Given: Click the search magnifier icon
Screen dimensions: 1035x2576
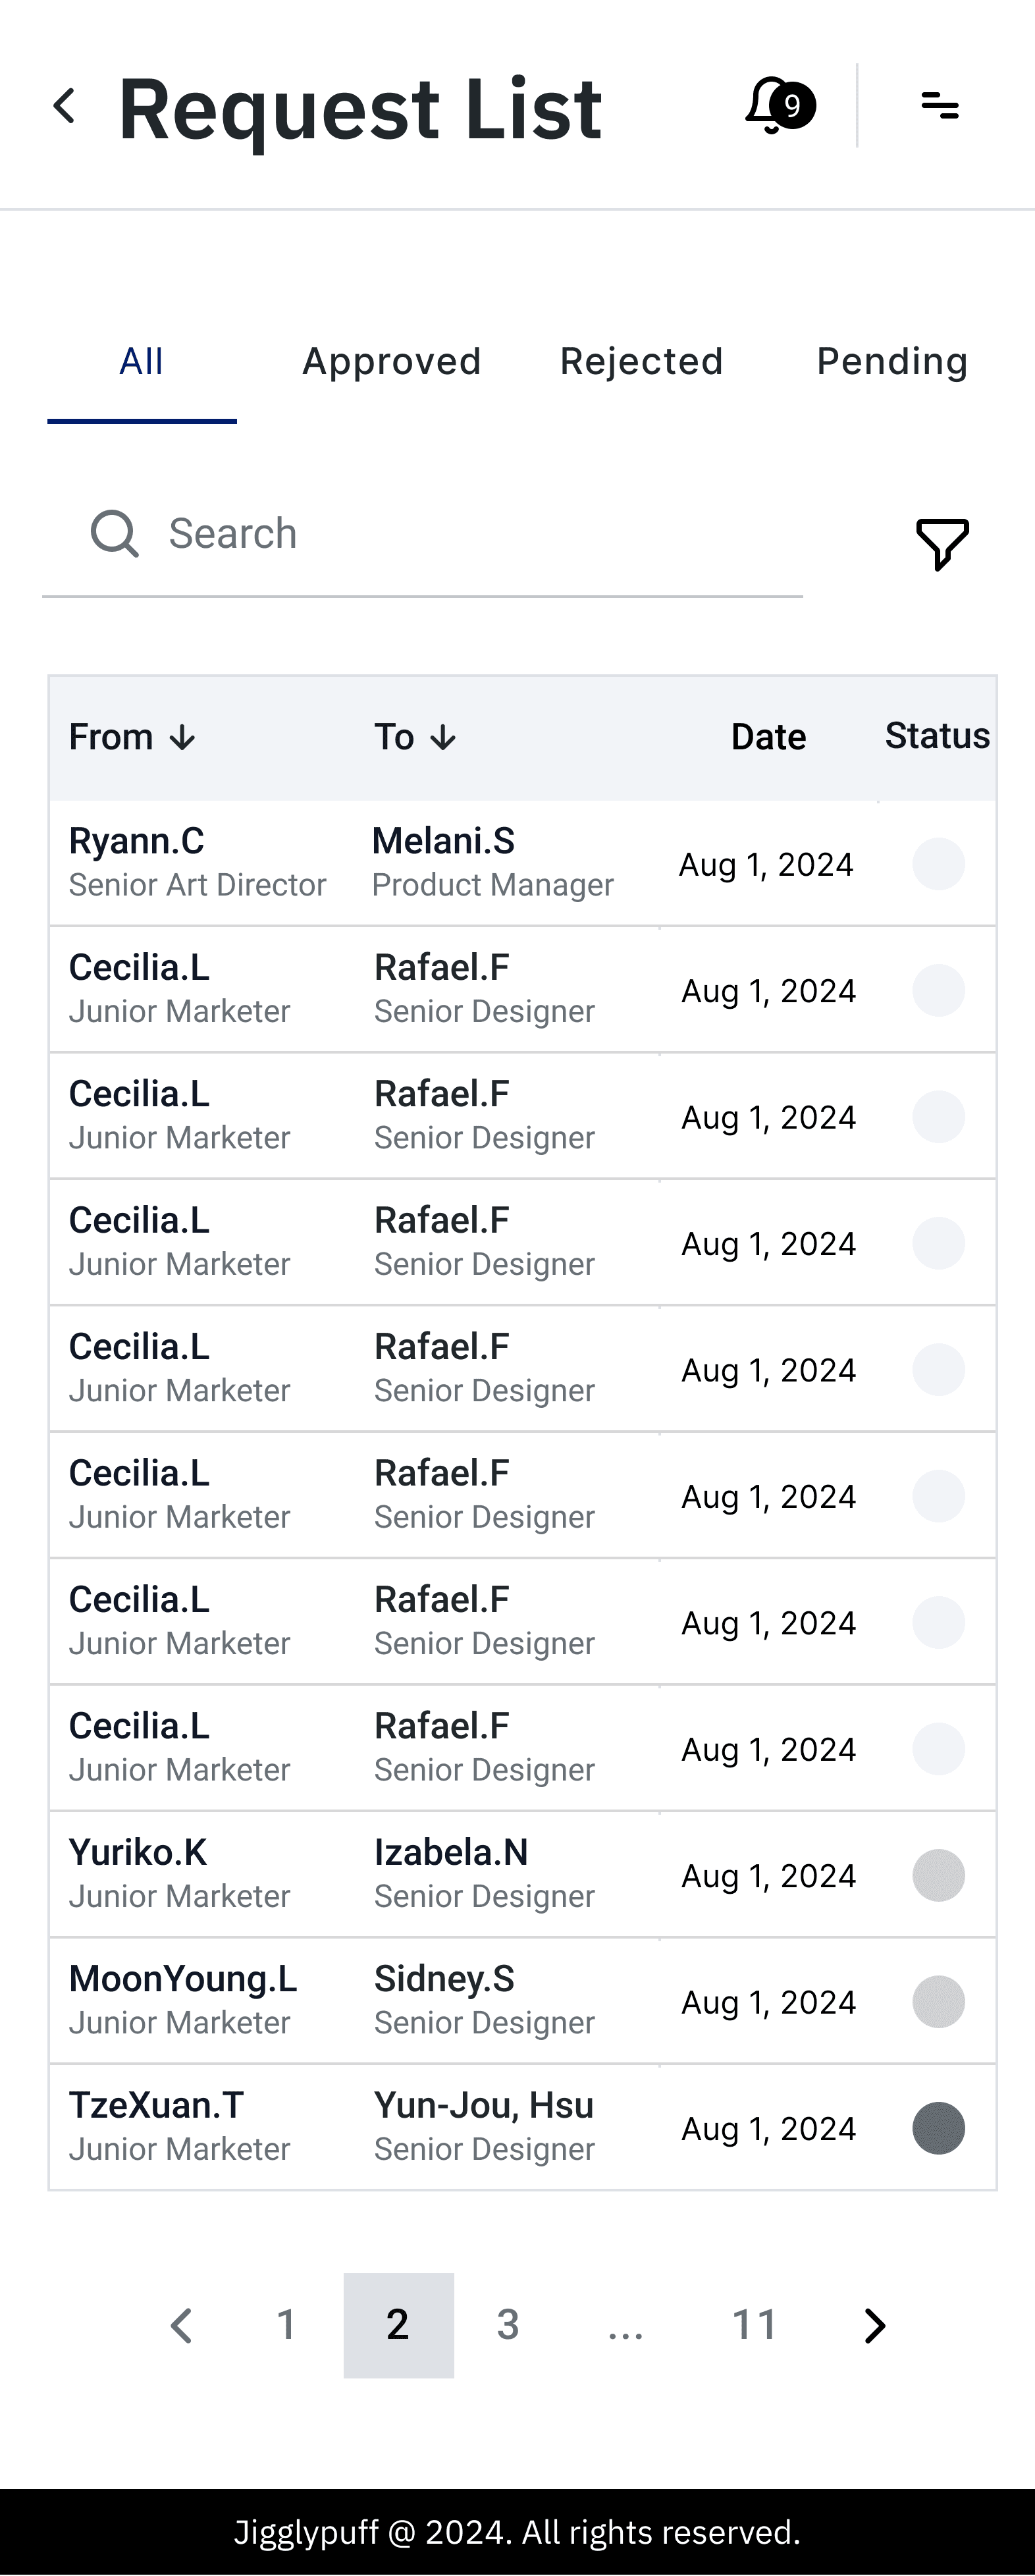Looking at the screenshot, I should coord(114,533).
